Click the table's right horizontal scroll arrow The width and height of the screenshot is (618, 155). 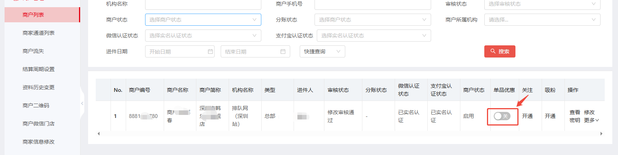click(601, 133)
